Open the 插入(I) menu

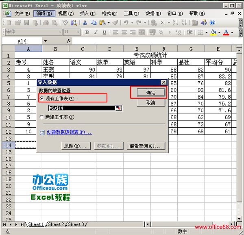click(x=87, y=14)
